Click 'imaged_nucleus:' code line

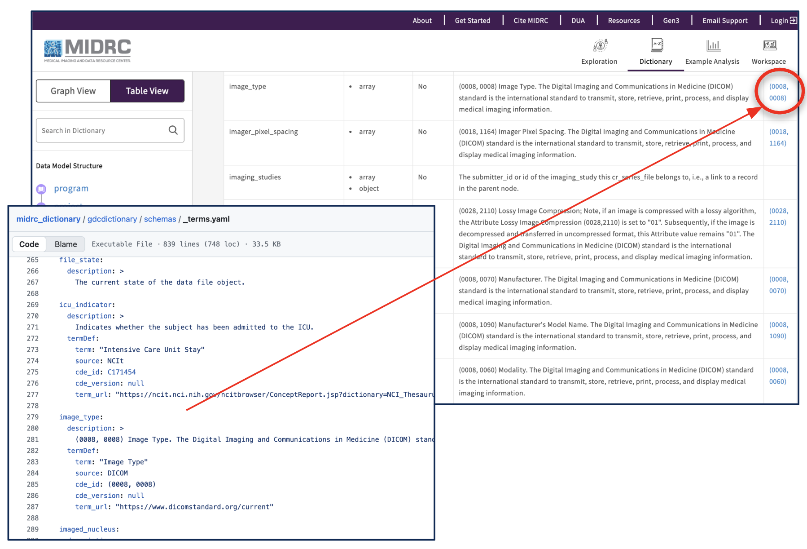pos(89,529)
